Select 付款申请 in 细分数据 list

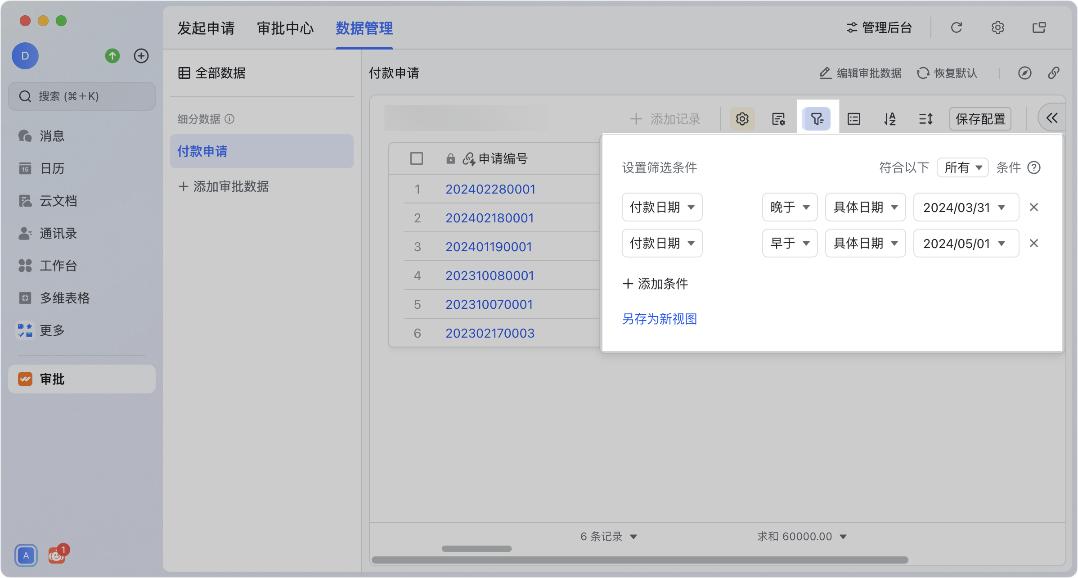(262, 151)
